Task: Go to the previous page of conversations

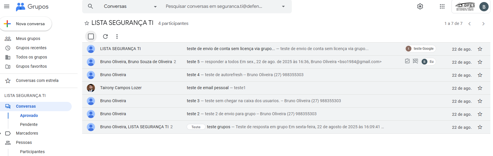Action: (469, 24)
